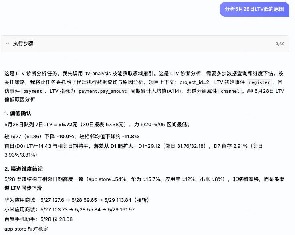This screenshot has width=295, height=235.
Task: Click the text project_id=2
Action: click(x=194, y=82)
